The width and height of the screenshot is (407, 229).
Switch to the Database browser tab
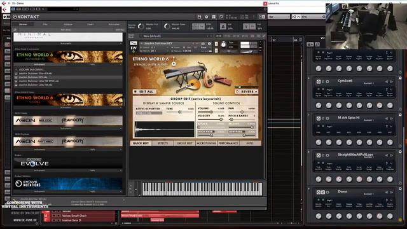click(68, 24)
